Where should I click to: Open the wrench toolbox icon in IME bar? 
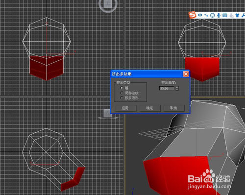tap(243, 15)
